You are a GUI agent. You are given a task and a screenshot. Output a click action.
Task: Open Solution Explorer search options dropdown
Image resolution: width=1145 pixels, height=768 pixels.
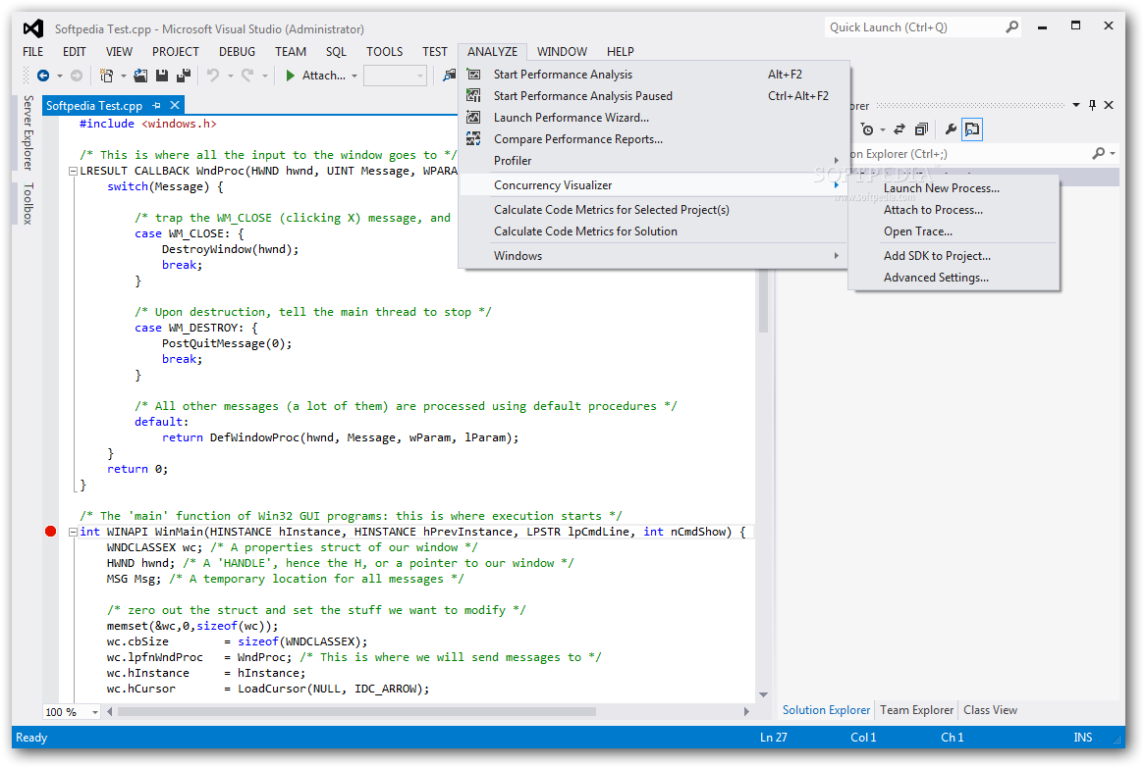[x=1113, y=153]
